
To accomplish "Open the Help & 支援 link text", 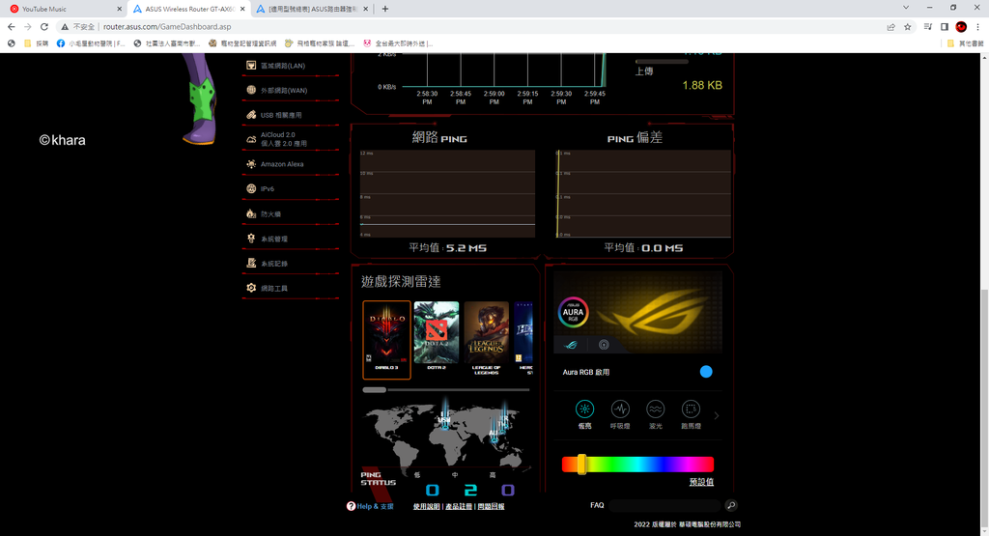I will 376,506.
